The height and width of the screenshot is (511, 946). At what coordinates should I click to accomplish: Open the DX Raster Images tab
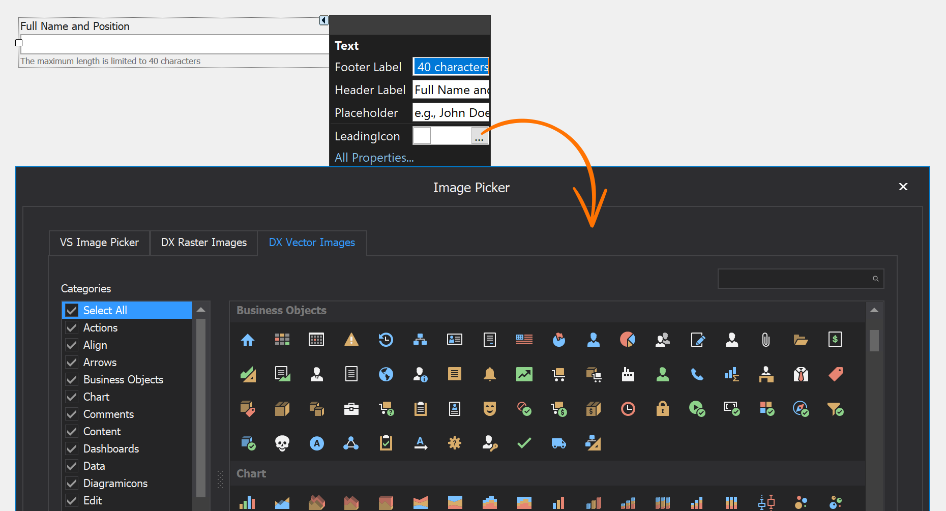(x=203, y=243)
